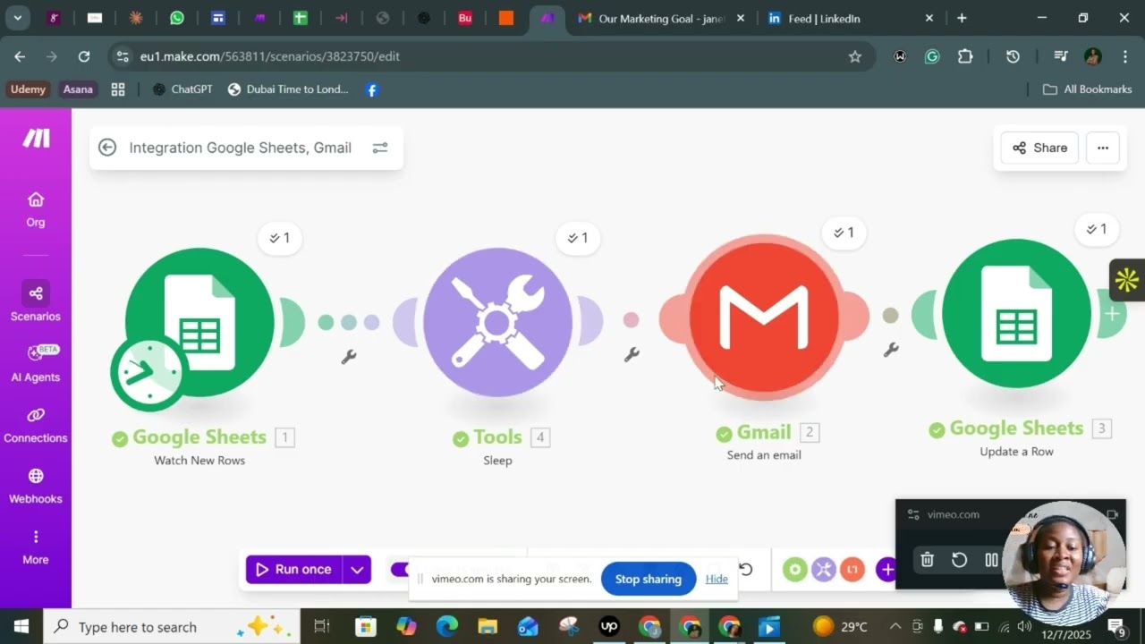Open Webhooks in the sidebar
The width and height of the screenshot is (1145, 644).
pyautogui.click(x=36, y=486)
